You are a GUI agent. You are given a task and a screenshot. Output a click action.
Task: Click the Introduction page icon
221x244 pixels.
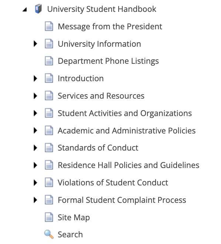pyautogui.click(x=49, y=78)
